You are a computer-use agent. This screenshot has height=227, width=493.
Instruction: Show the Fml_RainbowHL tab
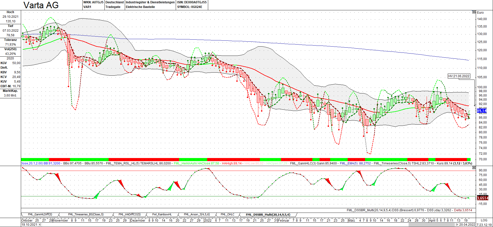pos(162,215)
